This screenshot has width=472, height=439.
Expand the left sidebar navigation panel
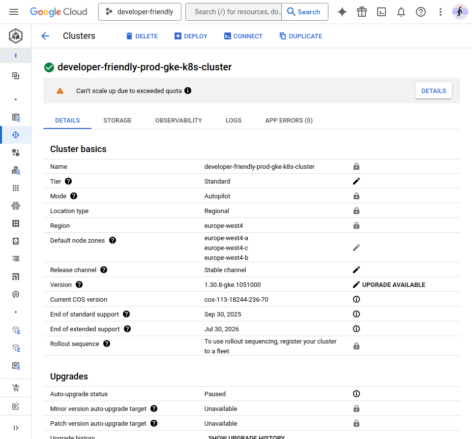coord(16,428)
